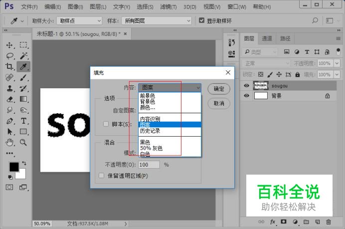Create new adjustment layer icon

(295, 222)
